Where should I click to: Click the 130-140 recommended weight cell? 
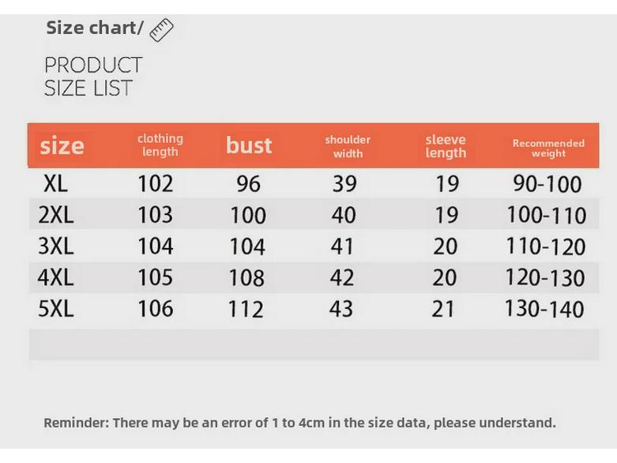(x=544, y=309)
